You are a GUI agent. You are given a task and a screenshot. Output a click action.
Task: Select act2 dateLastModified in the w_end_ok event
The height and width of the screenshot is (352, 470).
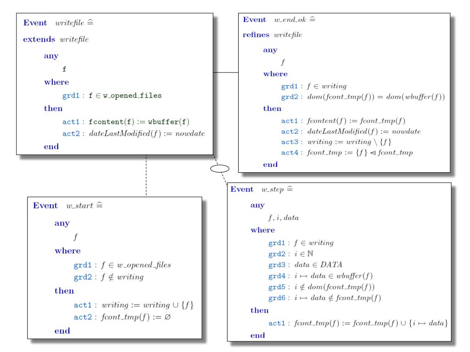click(x=351, y=132)
